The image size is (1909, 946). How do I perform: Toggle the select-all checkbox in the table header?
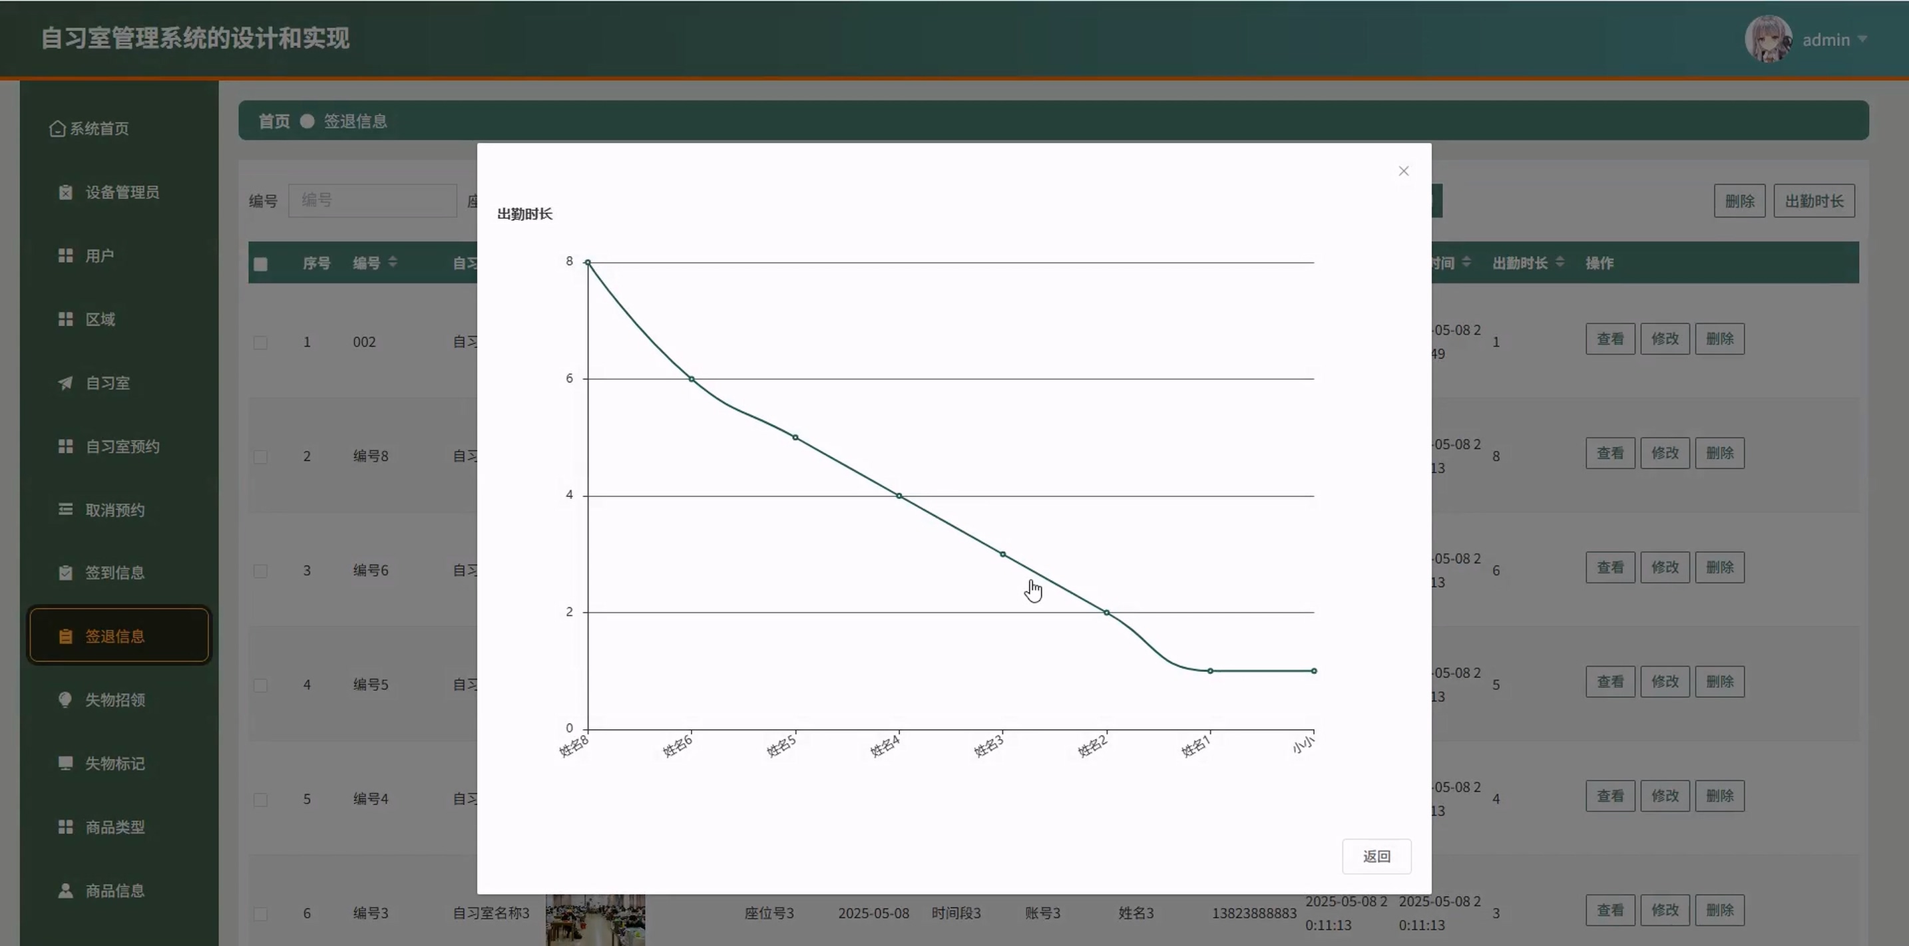pos(260,265)
